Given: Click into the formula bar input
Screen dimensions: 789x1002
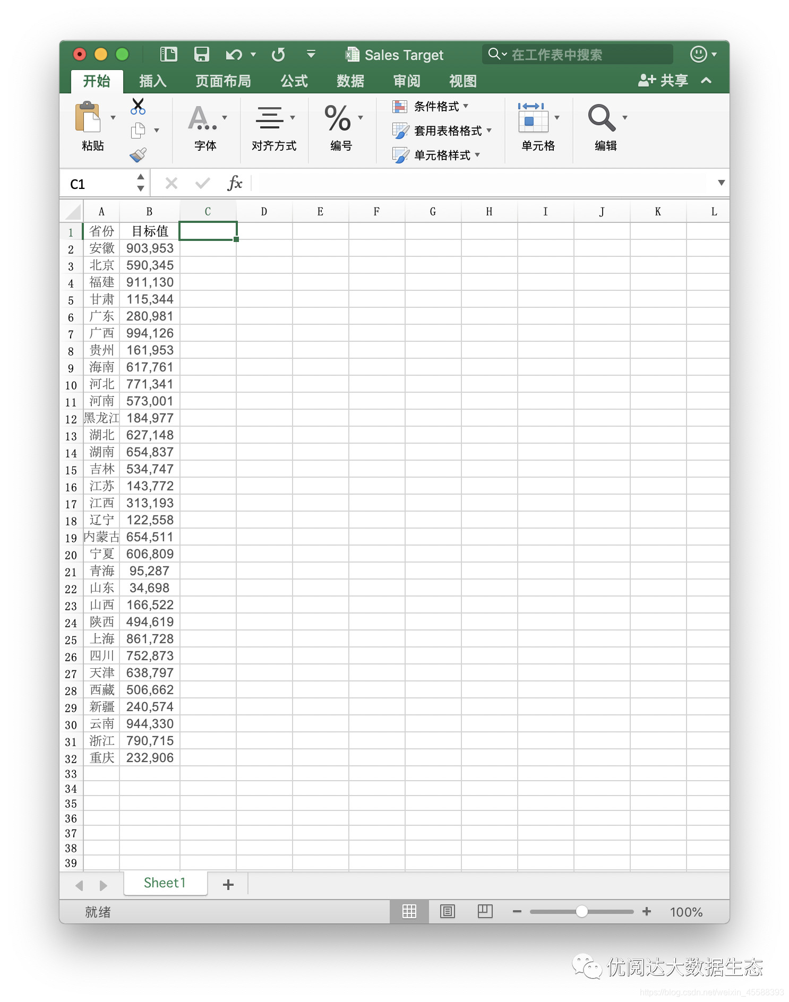Looking at the screenshot, I should coord(483,183).
